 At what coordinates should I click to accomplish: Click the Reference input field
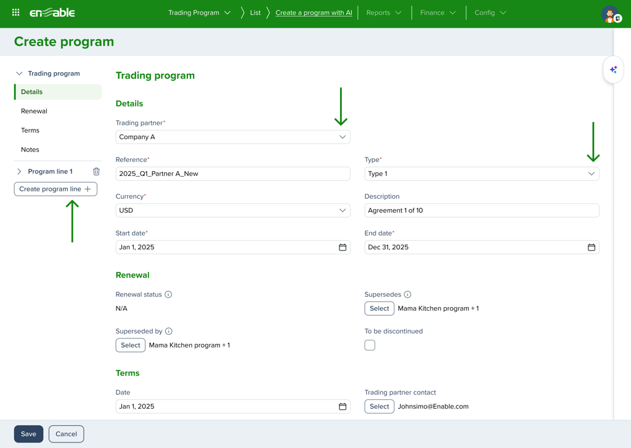(233, 174)
